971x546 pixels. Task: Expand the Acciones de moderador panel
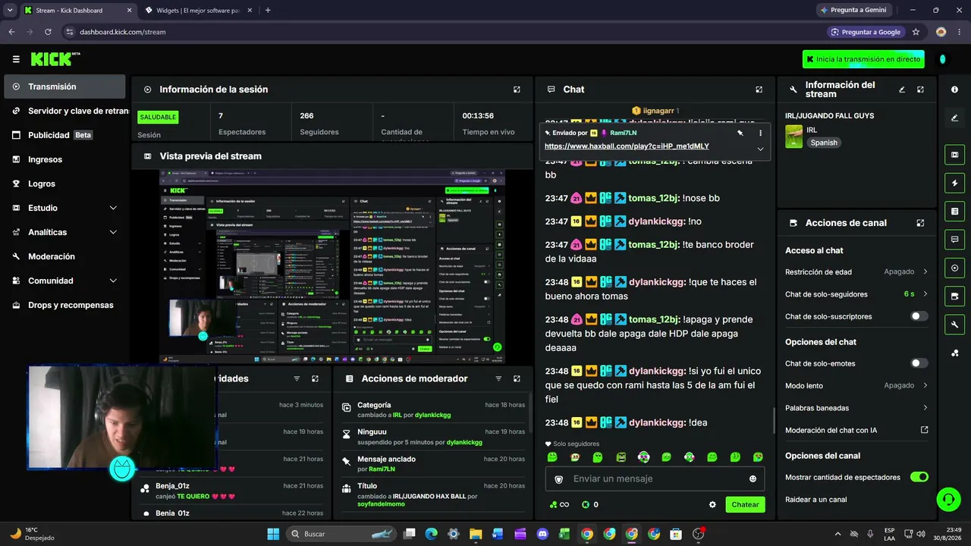coord(517,378)
